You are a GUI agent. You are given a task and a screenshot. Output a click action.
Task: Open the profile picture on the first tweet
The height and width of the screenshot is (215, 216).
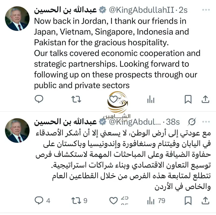tap(18, 19)
